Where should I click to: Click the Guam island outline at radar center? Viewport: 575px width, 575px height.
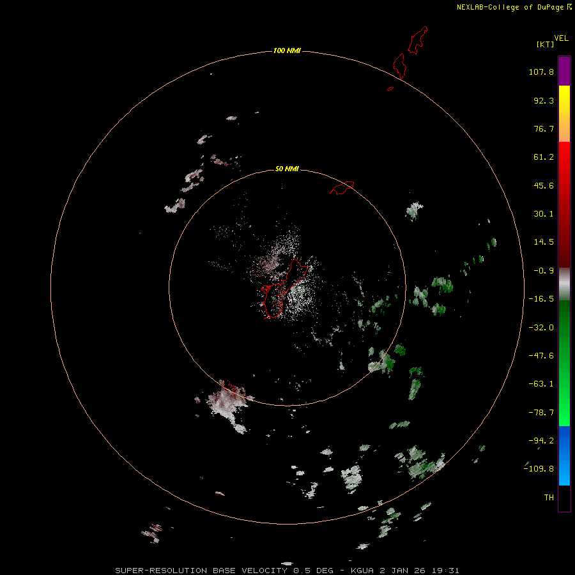coord(284,288)
